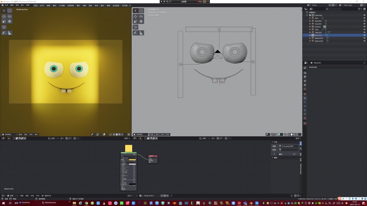Switch to the BATS workspace tab
This screenshot has height=206, width=367.
coord(42,5)
